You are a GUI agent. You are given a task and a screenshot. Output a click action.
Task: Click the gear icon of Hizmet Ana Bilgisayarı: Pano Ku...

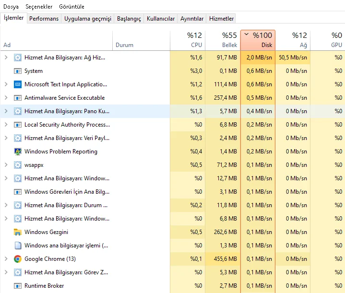pyautogui.click(x=18, y=111)
